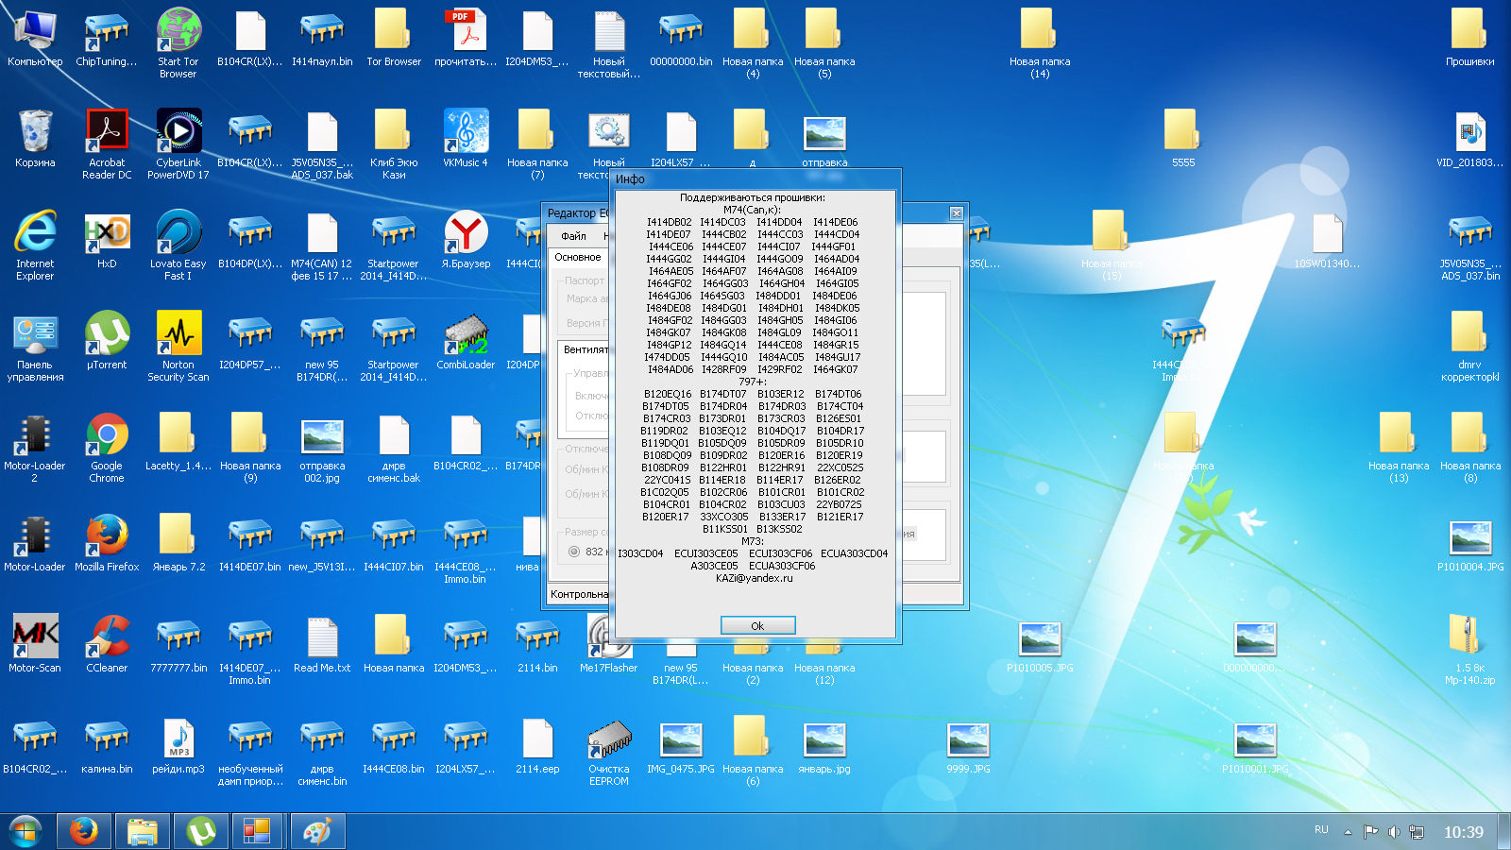This screenshot has height=850, width=1511.
Task: Open Панель управления icon
Action: [x=35, y=346]
